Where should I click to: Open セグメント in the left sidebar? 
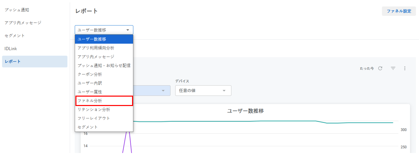[35, 35]
